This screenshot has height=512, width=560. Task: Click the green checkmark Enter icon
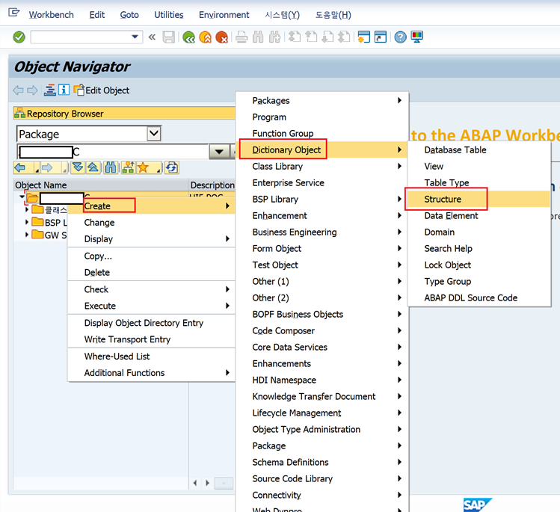pyautogui.click(x=19, y=37)
